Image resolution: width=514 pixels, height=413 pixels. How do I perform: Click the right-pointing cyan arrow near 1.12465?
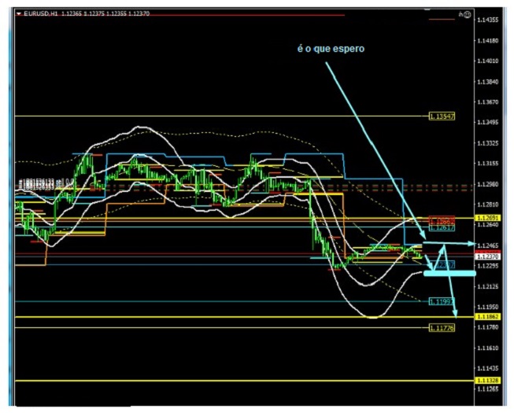pos(464,245)
